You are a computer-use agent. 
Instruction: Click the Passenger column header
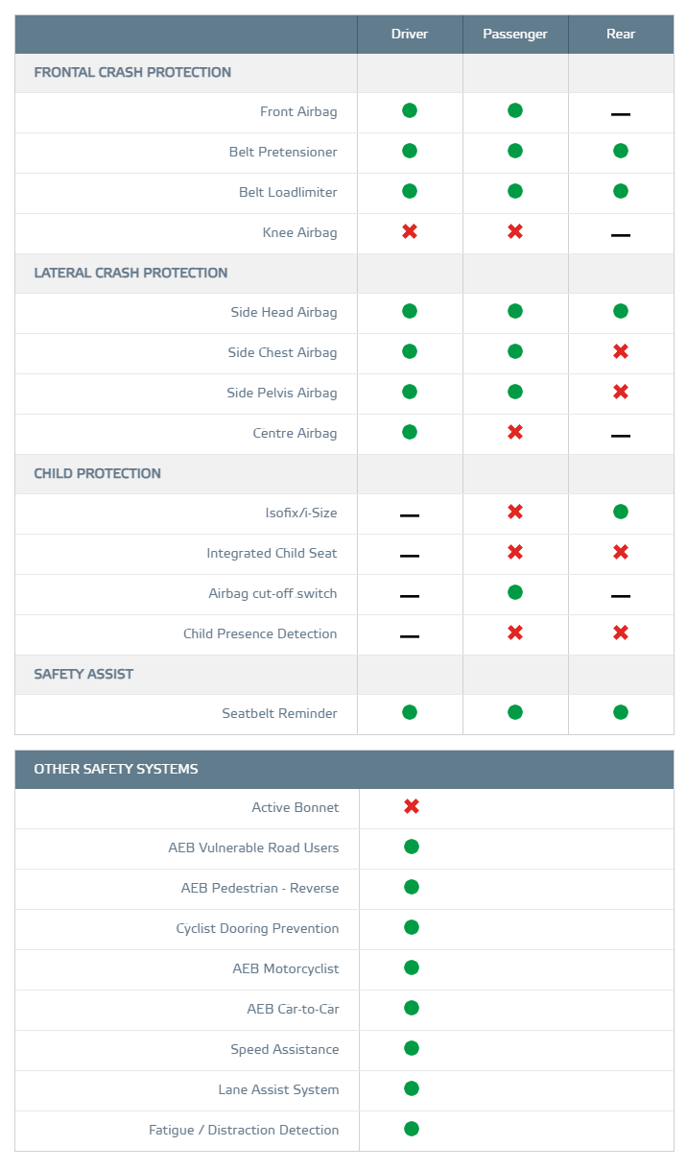pyautogui.click(x=515, y=35)
